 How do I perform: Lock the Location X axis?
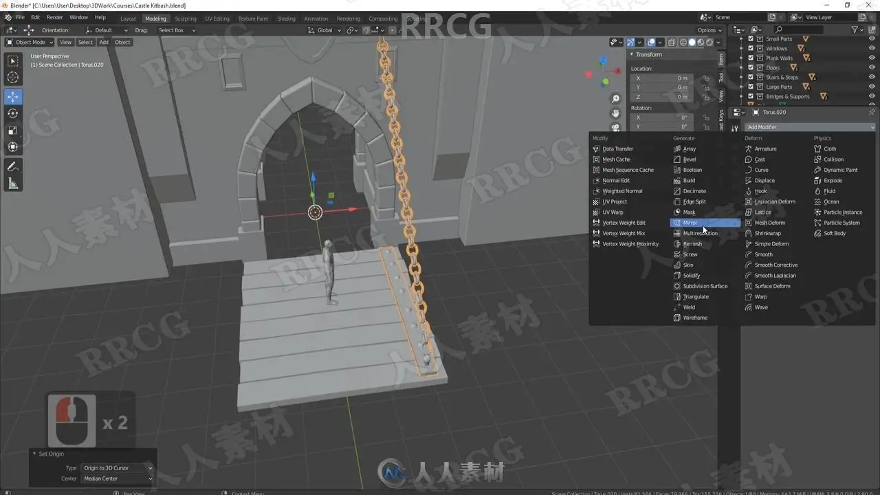707,78
